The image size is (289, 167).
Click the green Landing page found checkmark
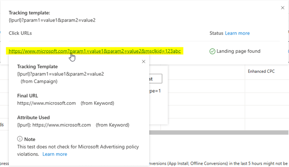tap(212, 51)
